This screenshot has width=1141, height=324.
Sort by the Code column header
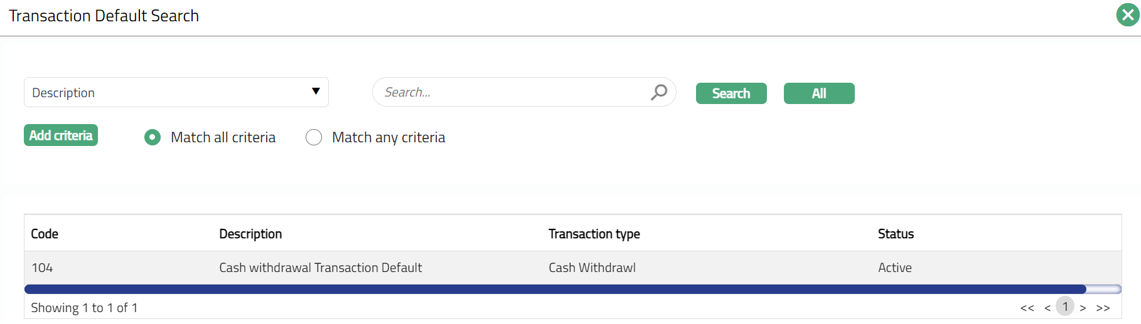tap(45, 234)
